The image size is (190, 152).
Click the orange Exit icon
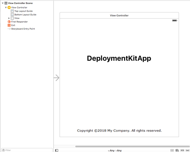(9, 25)
